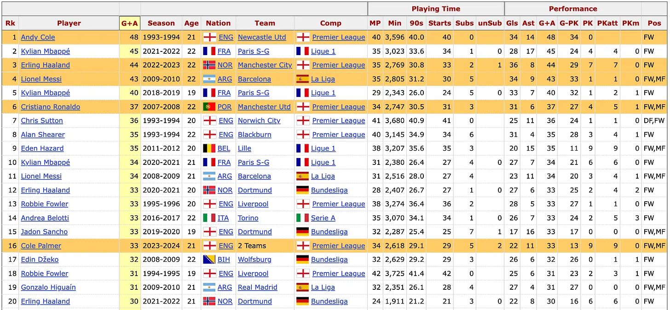
Task: Click the Germany flag in Džeko's Bundesliga cell
Action: click(303, 259)
